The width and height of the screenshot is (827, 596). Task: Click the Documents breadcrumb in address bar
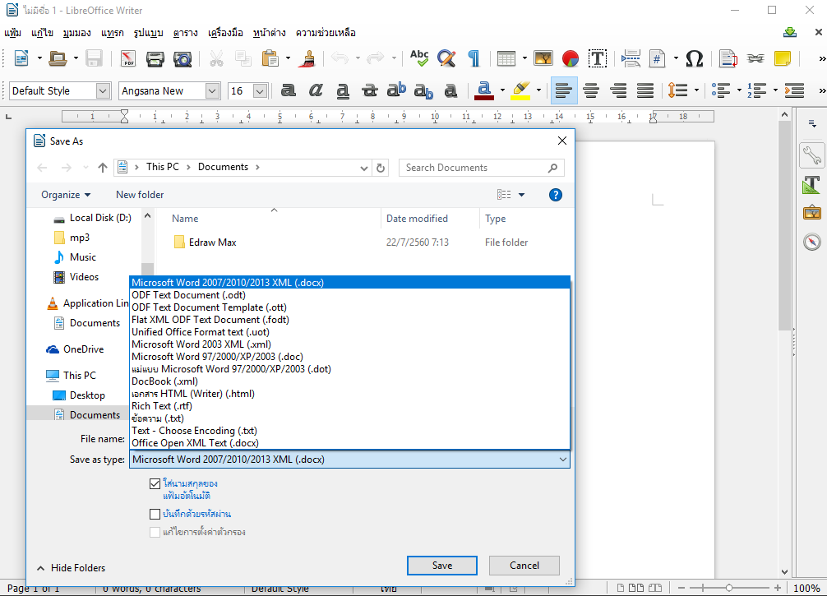pyautogui.click(x=223, y=167)
